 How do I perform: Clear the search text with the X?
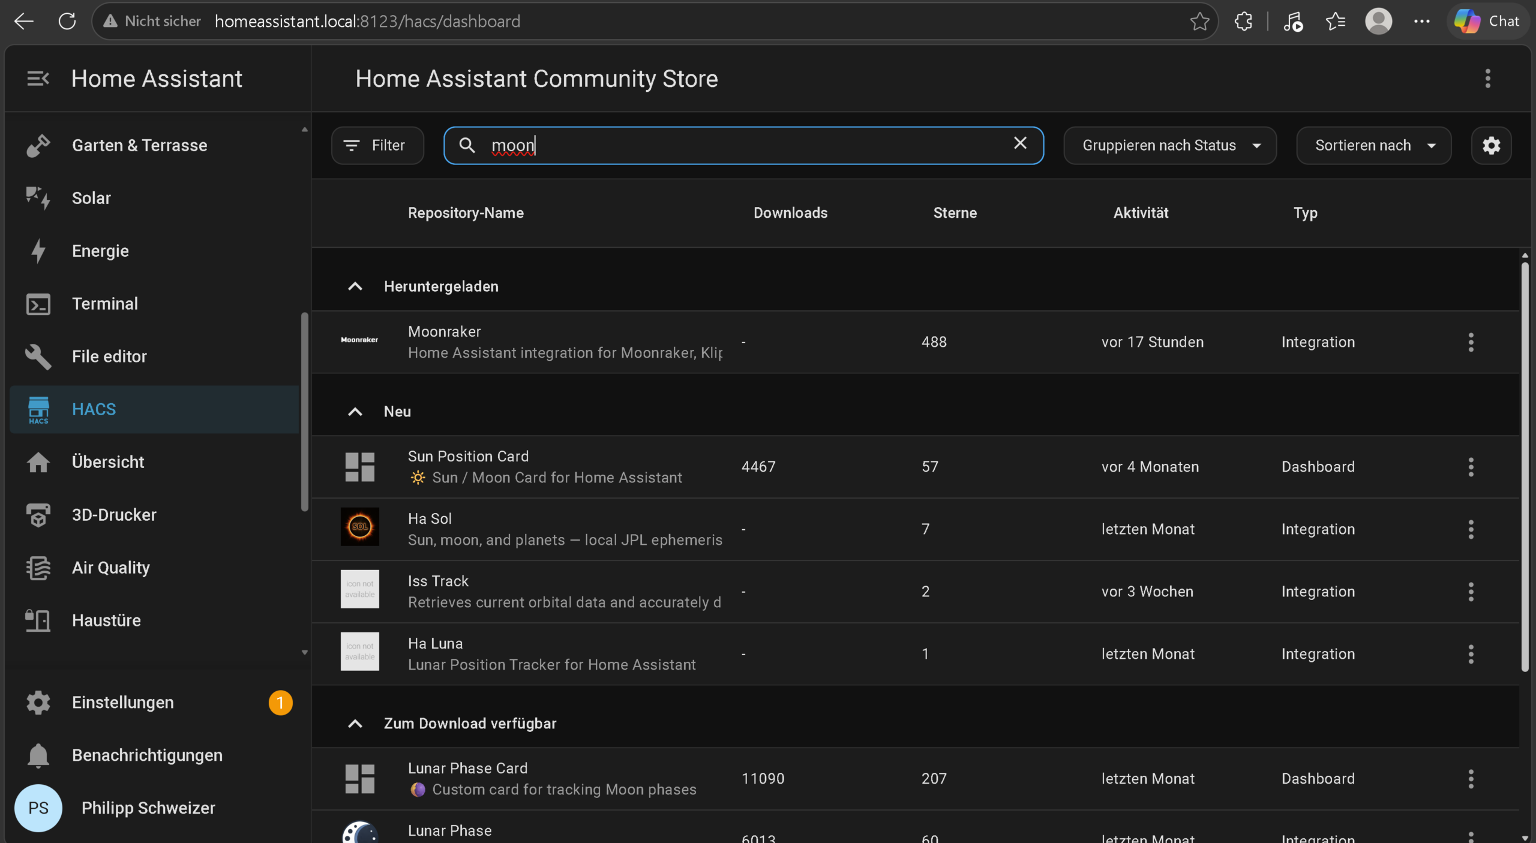click(1020, 143)
